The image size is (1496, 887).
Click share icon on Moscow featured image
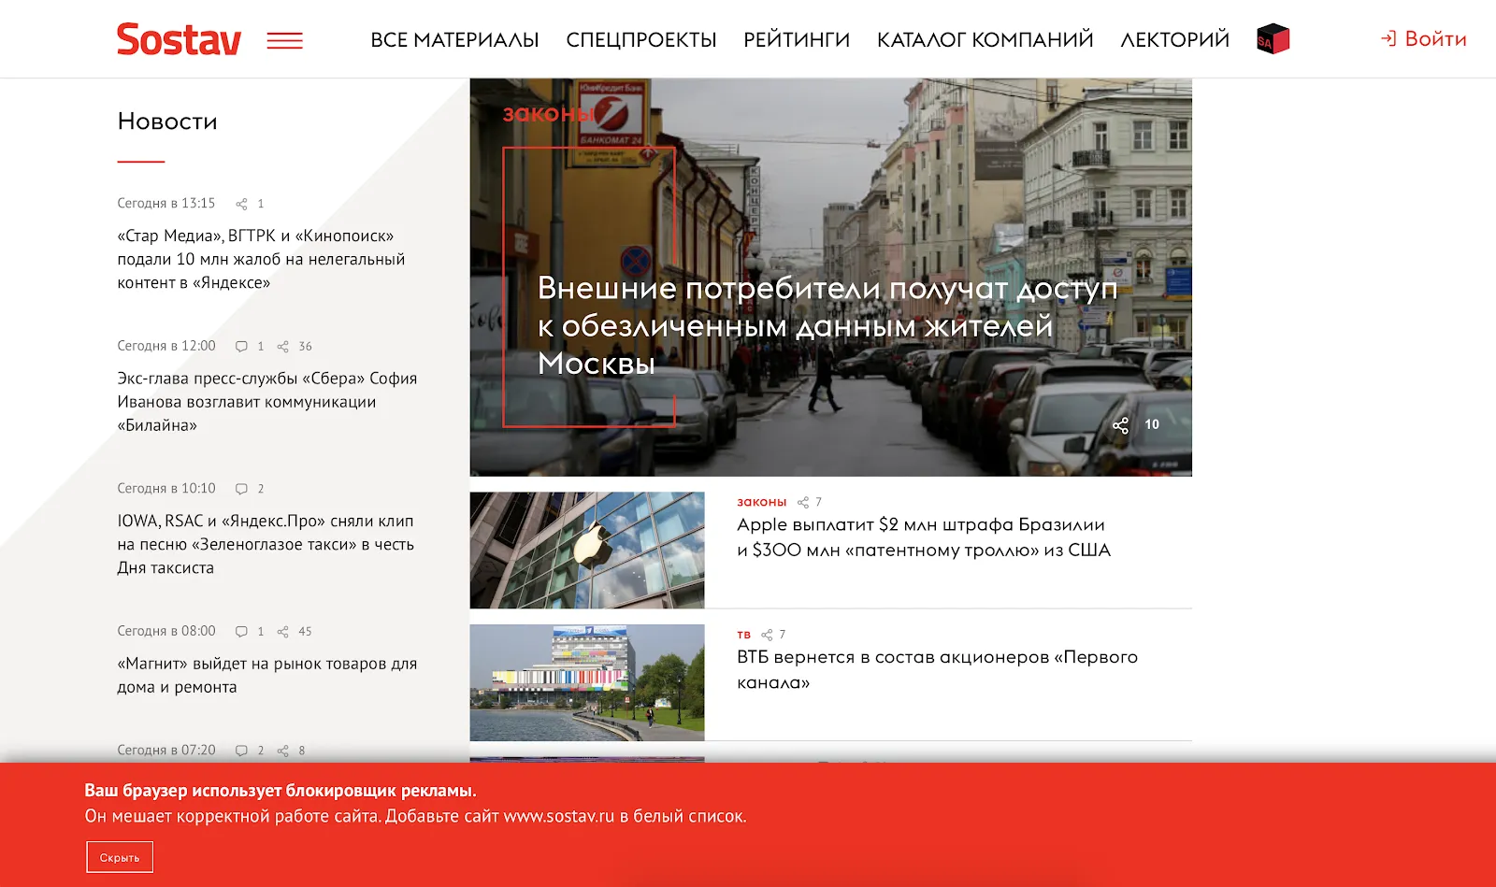[1120, 425]
